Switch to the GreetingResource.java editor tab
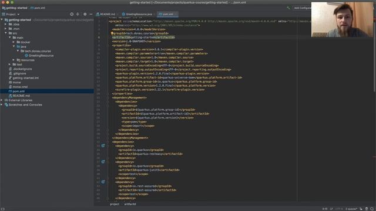376x211 pixels. click(137, 14)
